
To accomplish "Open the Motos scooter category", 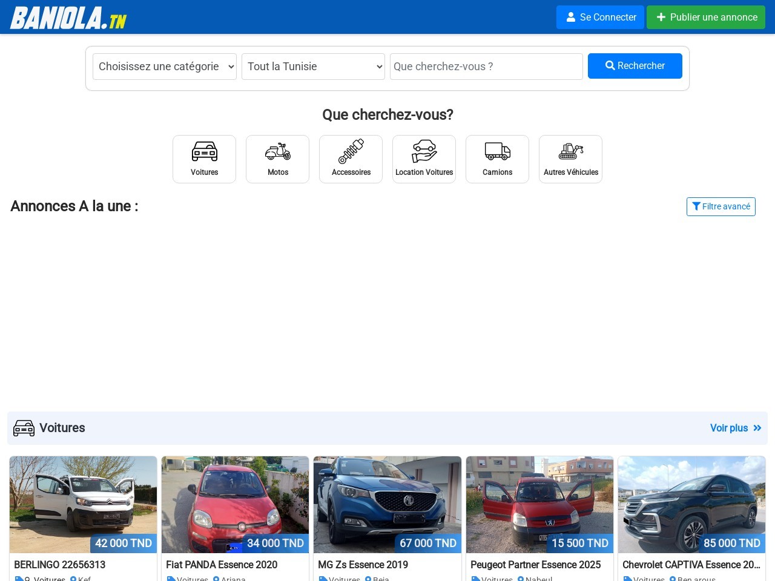I will [x=277, y=159].
